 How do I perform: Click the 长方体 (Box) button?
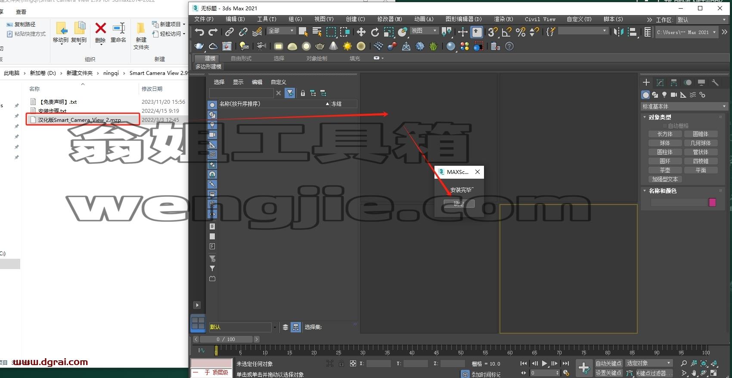[665, 134]
